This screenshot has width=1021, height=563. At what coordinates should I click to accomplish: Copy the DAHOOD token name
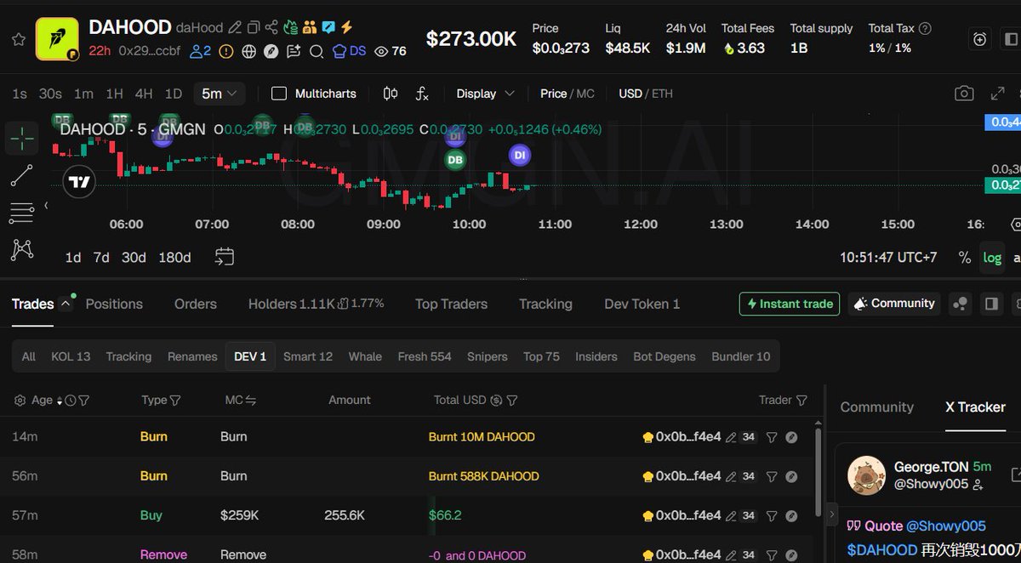click(x=254, y=27)
